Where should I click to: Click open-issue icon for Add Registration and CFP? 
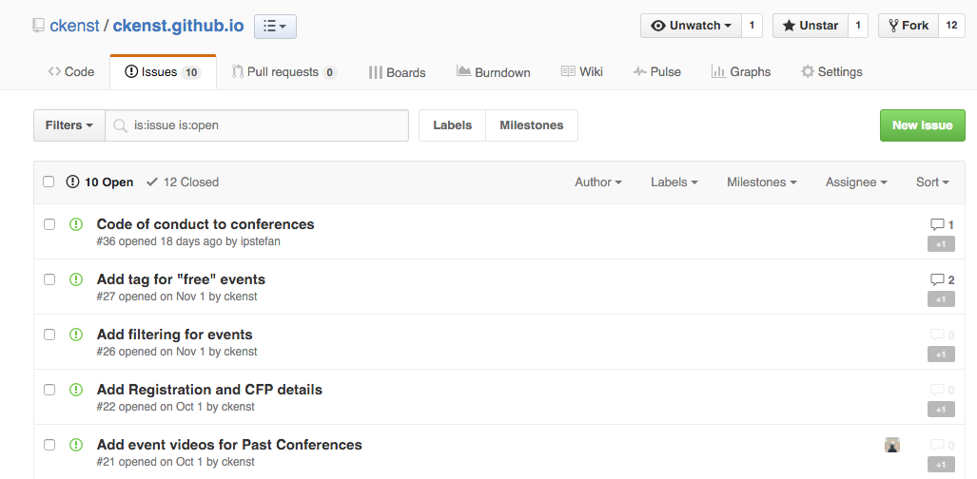pyautogui.click(x=76, y=390)
